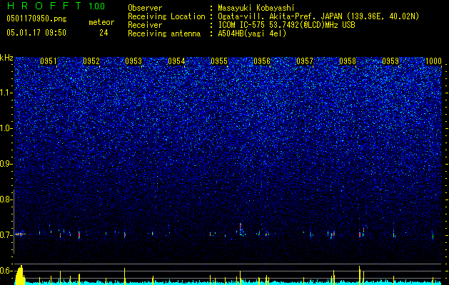Screen dimensions: 449x285
Task: Click the 0959 time marker
Action: point(390,61)
